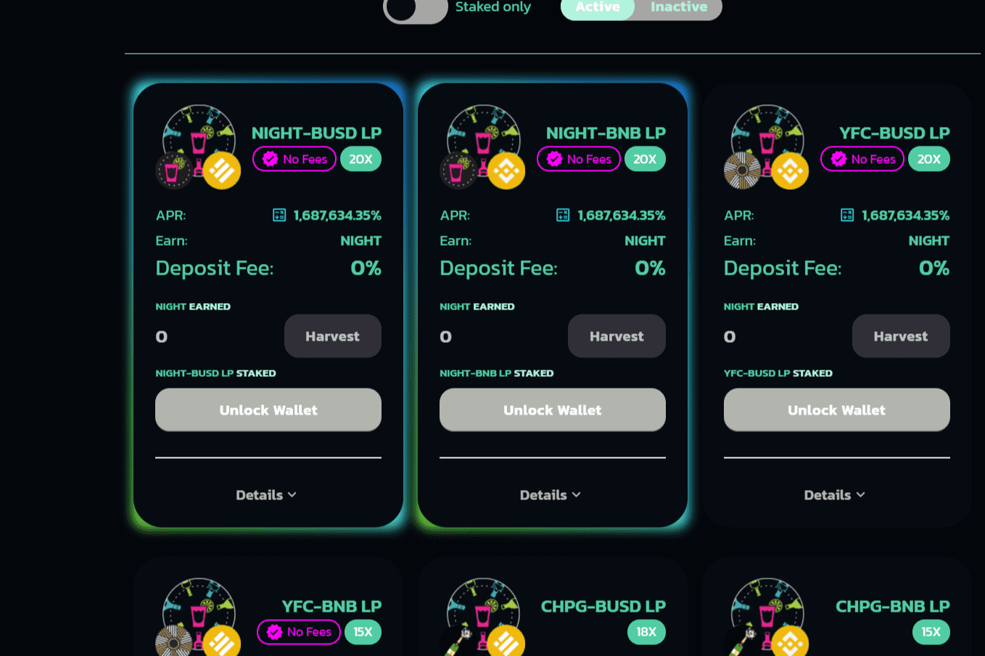Image resolution: width=985 pixels, height=656 pixels.
Task: Toggle the Staked only switch
Action: point(415,9)
